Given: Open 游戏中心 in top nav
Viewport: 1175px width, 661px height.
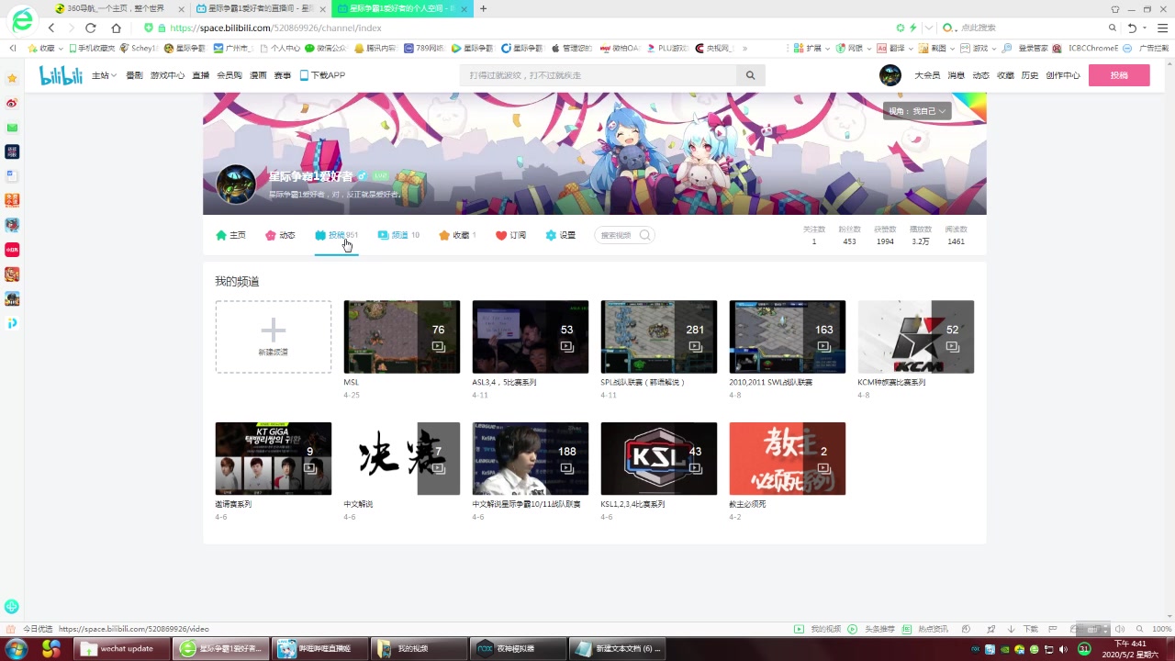Looking at the screenshot, I should (167, 75).
